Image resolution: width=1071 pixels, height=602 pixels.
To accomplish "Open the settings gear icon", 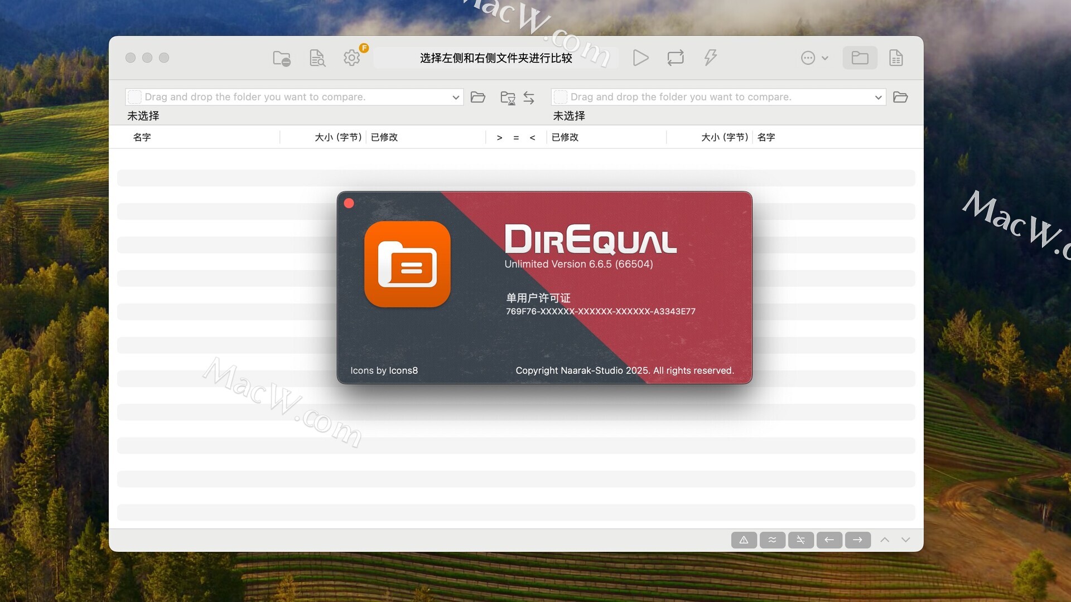I will (x=352, y=58).
